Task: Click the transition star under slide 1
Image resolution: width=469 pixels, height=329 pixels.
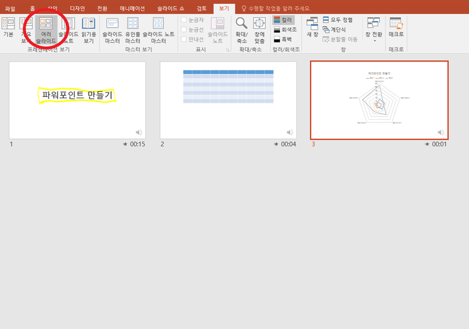Action: click(x=125, y=144)
